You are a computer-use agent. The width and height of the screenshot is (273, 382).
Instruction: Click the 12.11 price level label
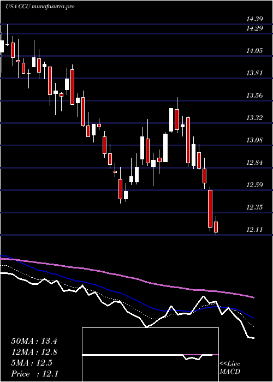(254, 230)
